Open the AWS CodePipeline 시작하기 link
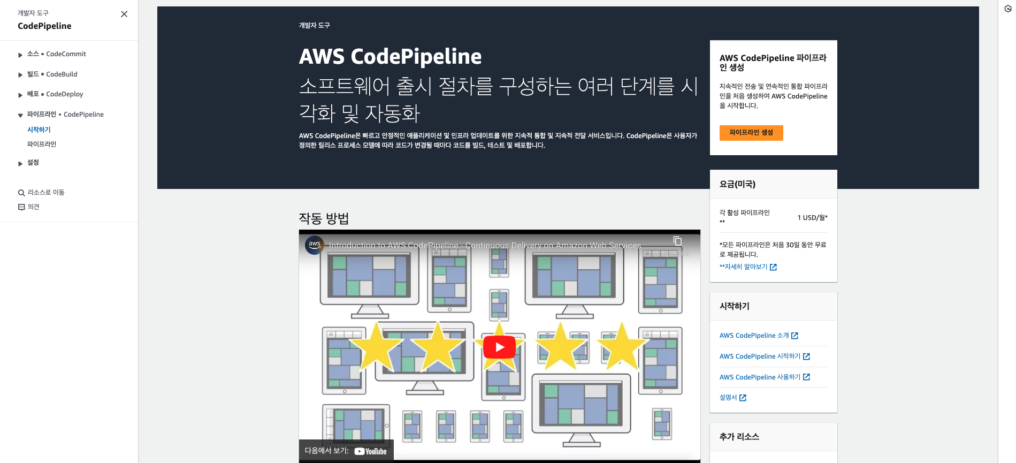Image resolution: width=1016 pixels, height=463 pixels. click(760, 356)
